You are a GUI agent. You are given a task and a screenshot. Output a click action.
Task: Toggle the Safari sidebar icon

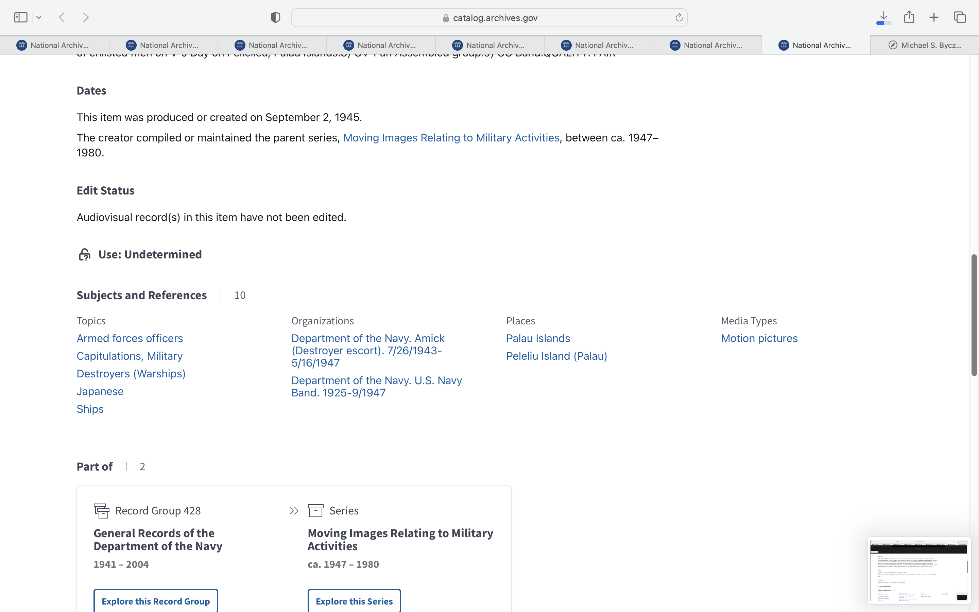21,17
